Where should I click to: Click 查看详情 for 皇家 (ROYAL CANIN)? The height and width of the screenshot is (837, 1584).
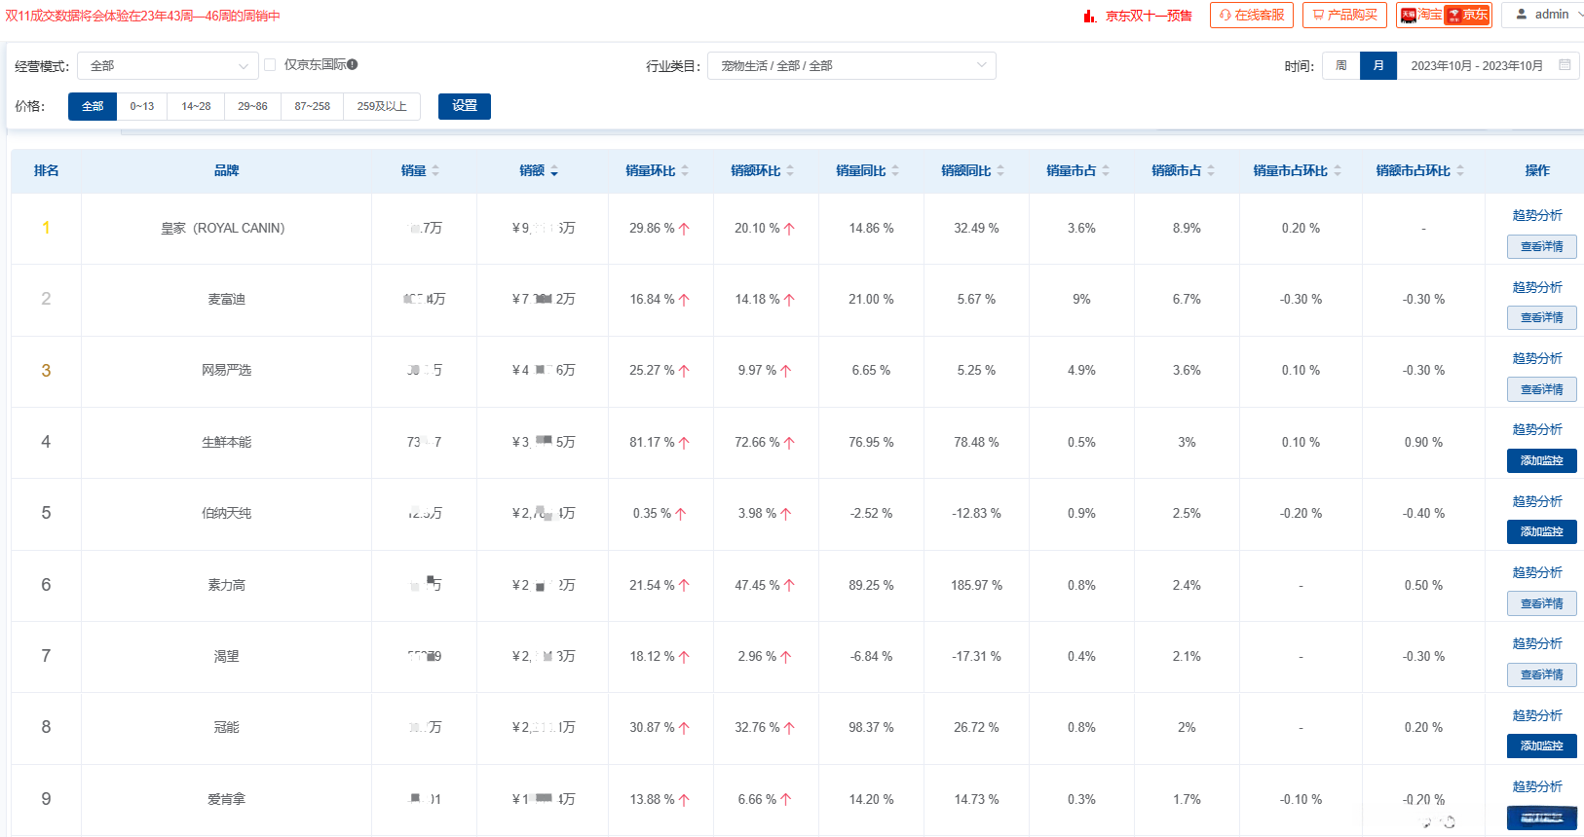[x=1542, y=247]
